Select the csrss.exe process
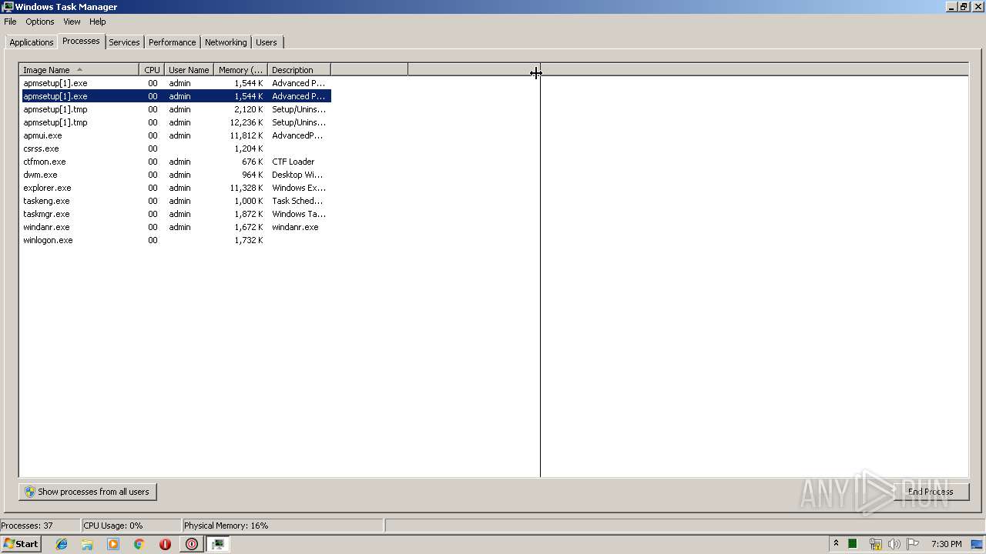986x554 pixels. (x=176, y=149)
